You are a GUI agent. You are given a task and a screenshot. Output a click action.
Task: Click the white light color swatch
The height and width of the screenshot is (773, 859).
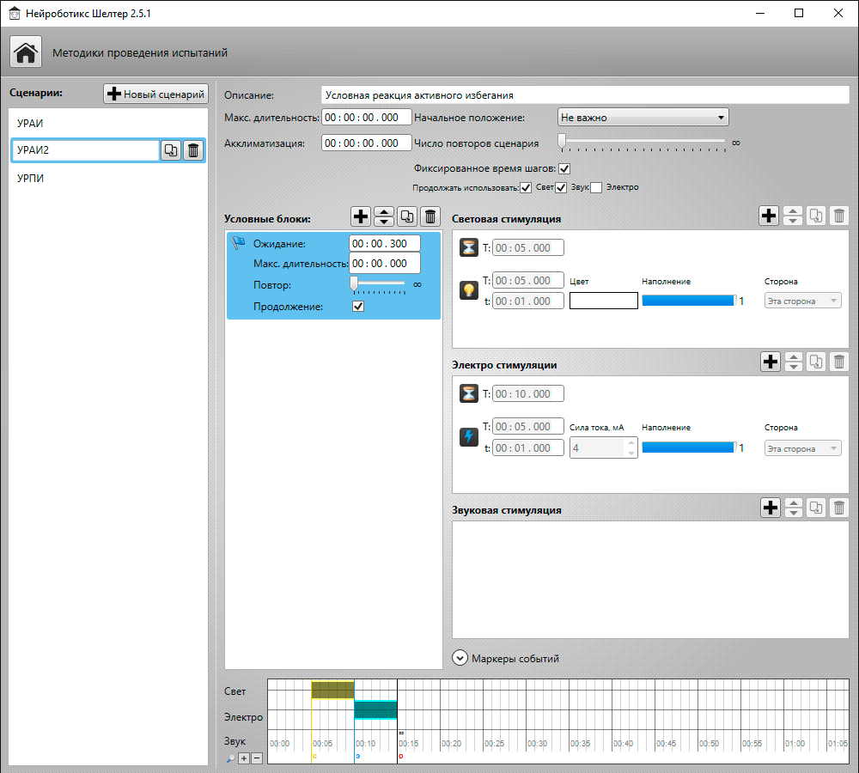tap(604, 301)
